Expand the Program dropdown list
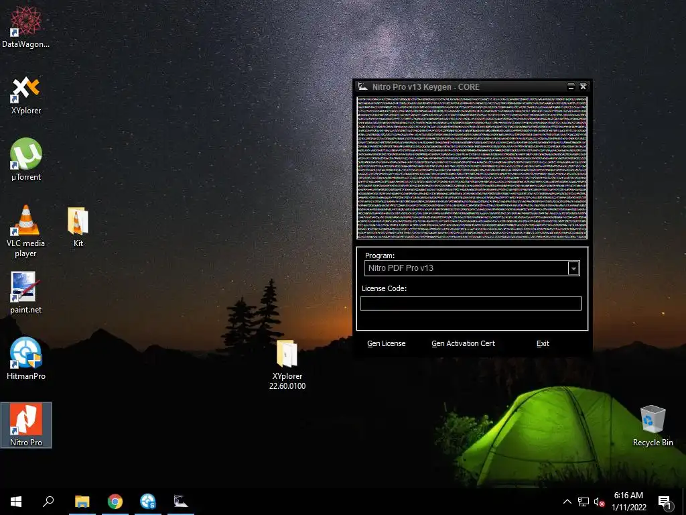Screen dimensions: 686x515 (573, 268)
